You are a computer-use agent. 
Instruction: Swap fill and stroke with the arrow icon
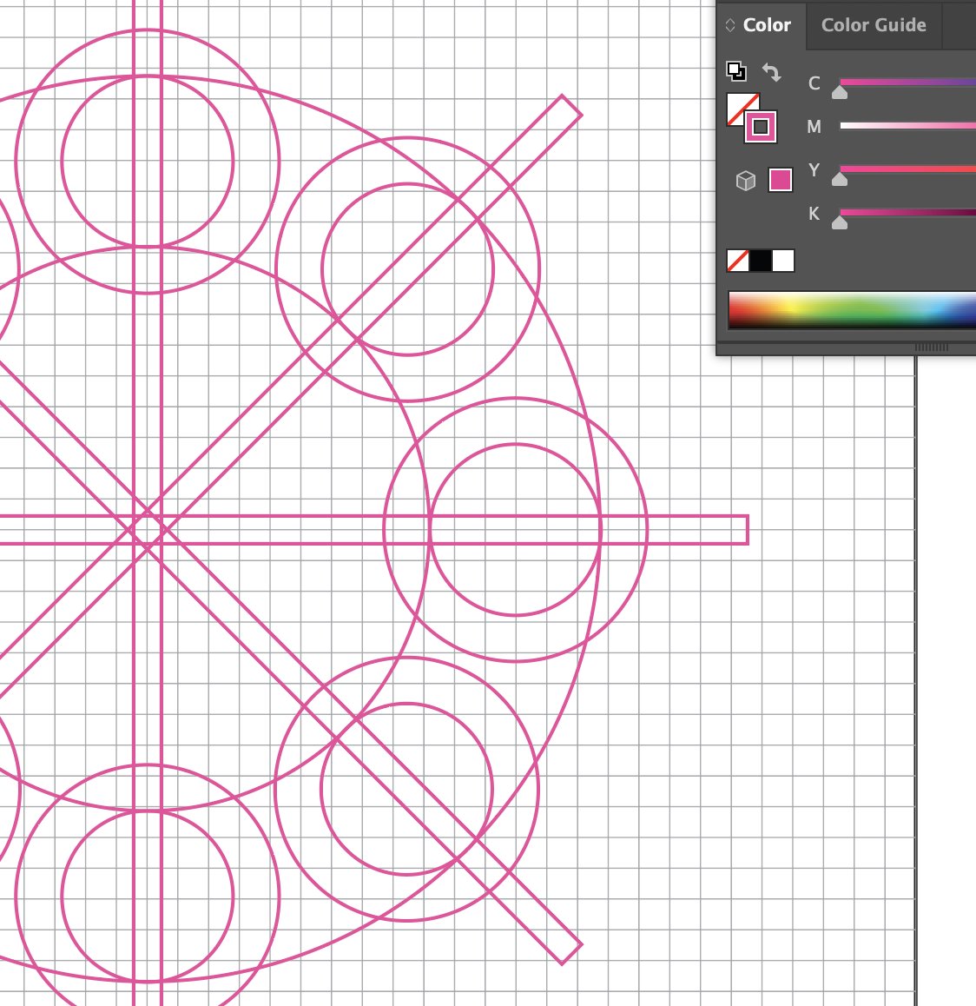click(x=771, y=72)
